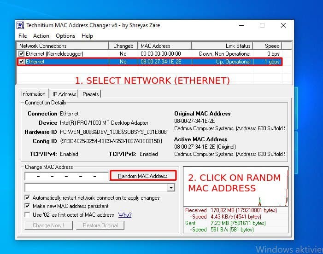Expand the MAC vendor dropdown list

[171, 188]
